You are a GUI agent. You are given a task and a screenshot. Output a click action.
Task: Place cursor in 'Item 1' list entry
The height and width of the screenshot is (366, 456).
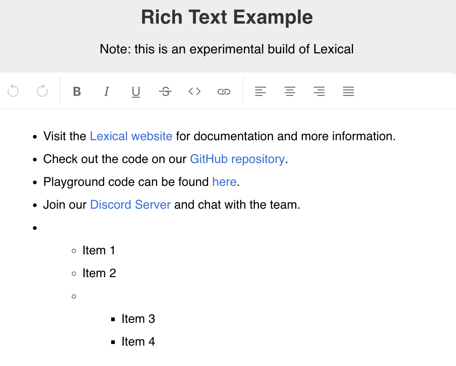click(x=99, y=250)
